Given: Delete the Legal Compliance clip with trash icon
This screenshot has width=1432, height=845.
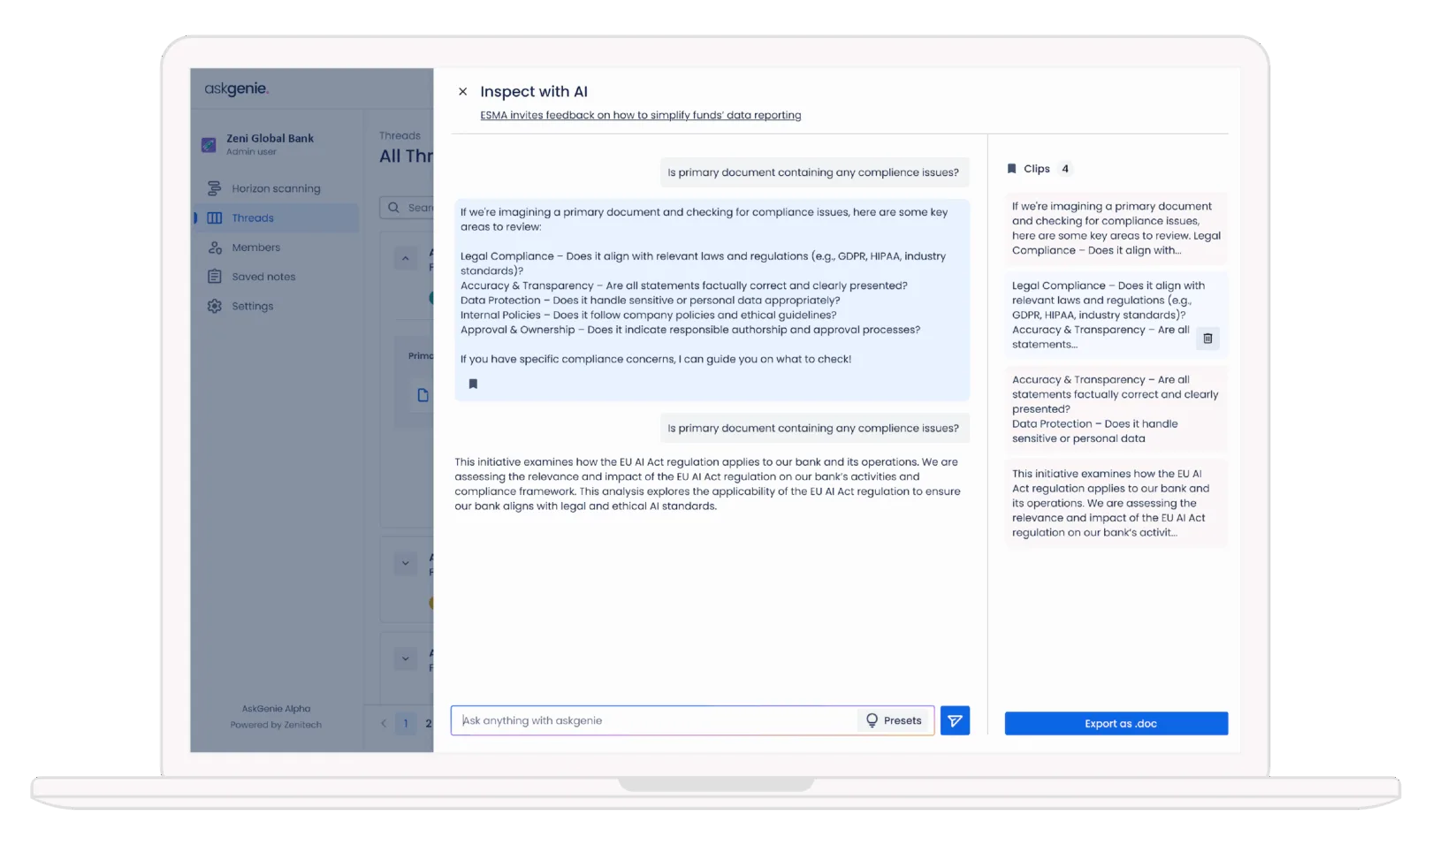Looking at the screenshot, I should point(1207,339).
